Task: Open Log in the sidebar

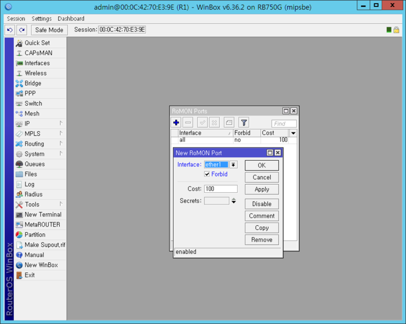Action: tap(40, 184)
